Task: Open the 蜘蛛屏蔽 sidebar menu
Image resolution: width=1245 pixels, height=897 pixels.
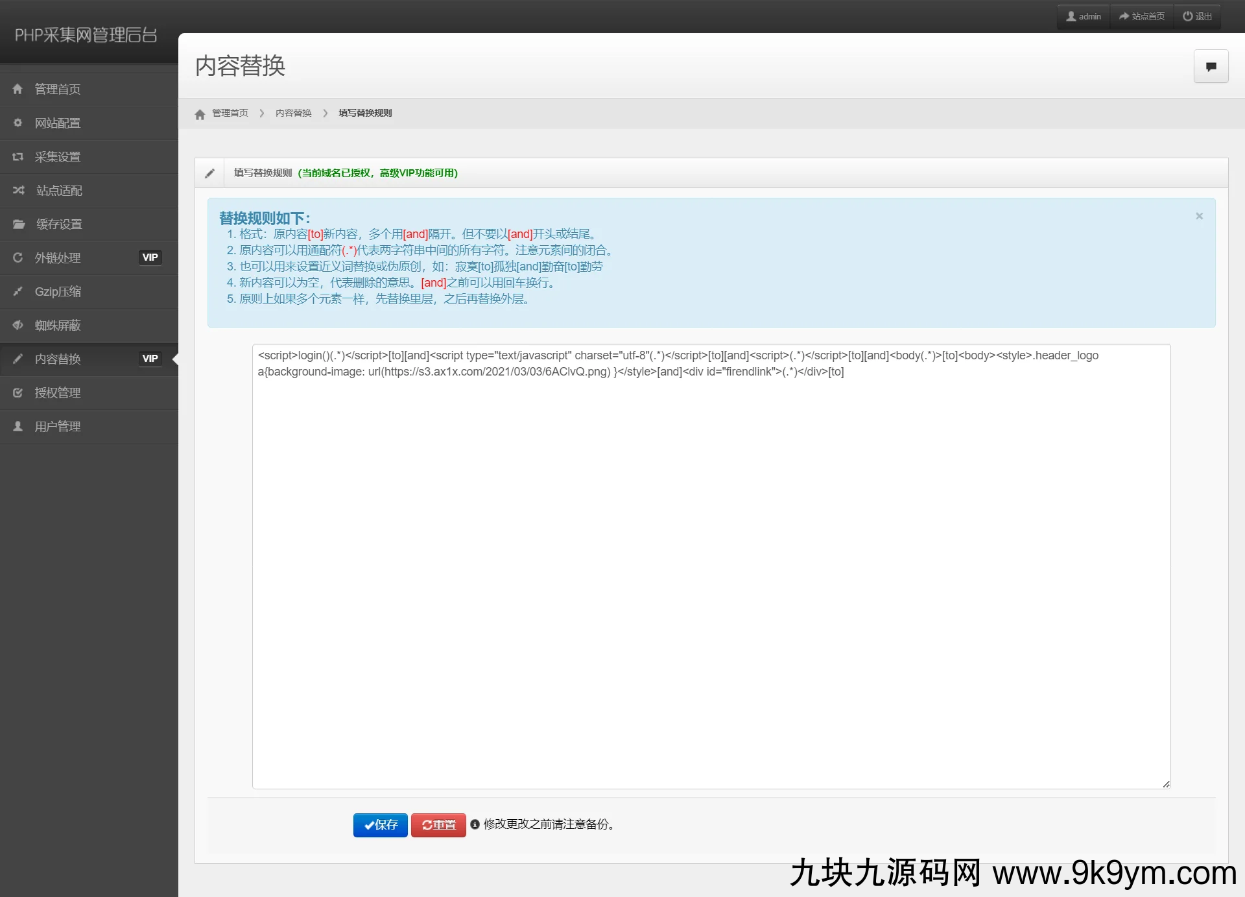Action: (x=58, y=325)
